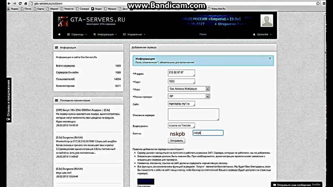The width and height of the screenshot is (333, 187).
Task: Go to site home via house icon
Action: pos(59,34)
